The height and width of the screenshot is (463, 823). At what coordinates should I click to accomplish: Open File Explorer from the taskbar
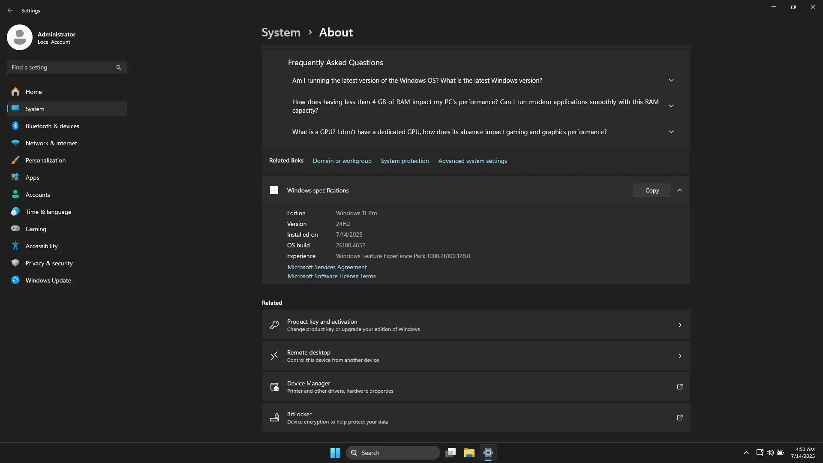(469, 453)
